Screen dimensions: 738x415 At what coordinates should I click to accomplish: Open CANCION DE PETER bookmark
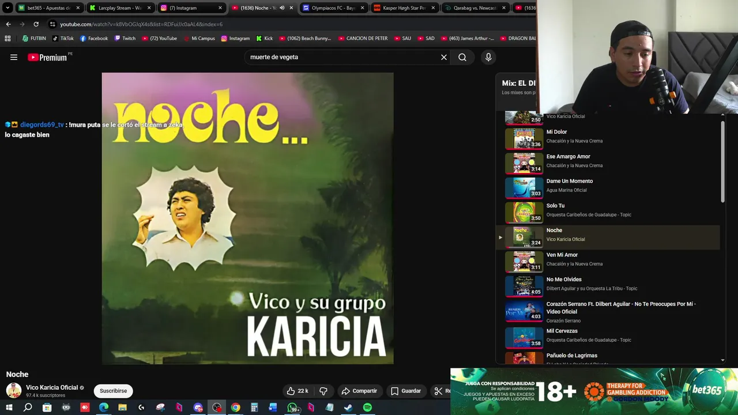pyautogui.click(x=363, y=39)
